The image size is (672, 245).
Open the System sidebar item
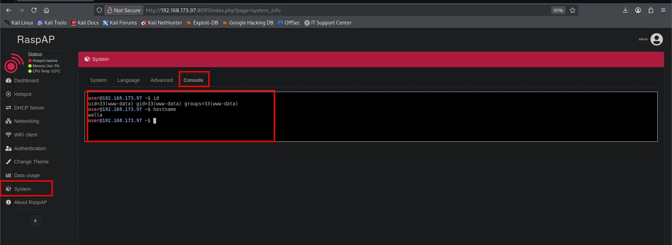pos(18,189)
